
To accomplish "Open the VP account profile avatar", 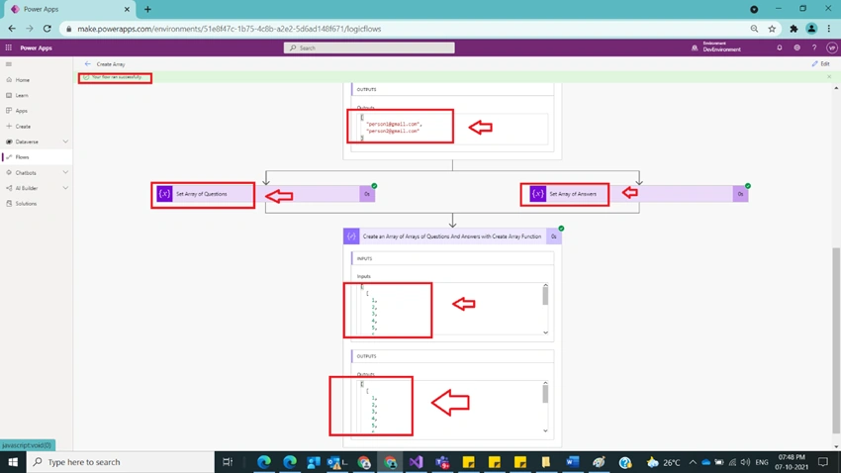I will pyautogui.click(x=832, y=47).
